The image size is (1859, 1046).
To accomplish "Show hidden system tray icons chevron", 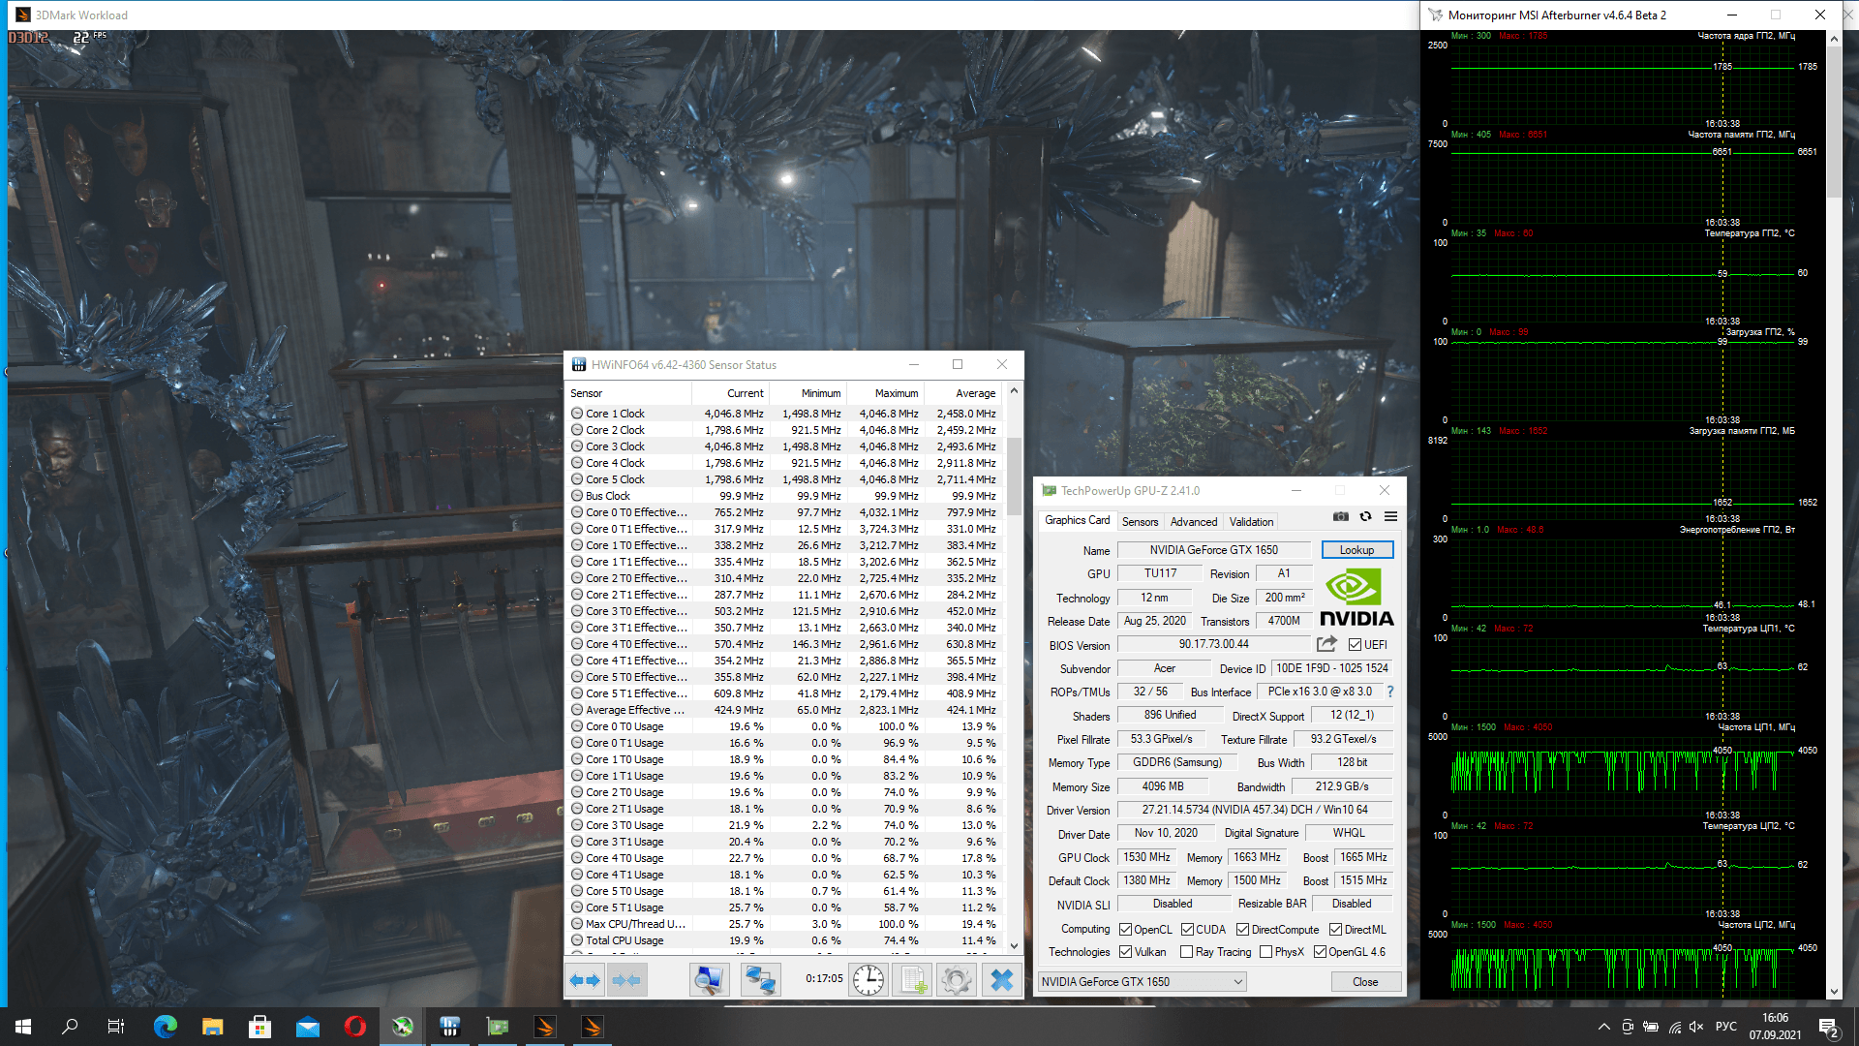I will pos(1603,1027).
